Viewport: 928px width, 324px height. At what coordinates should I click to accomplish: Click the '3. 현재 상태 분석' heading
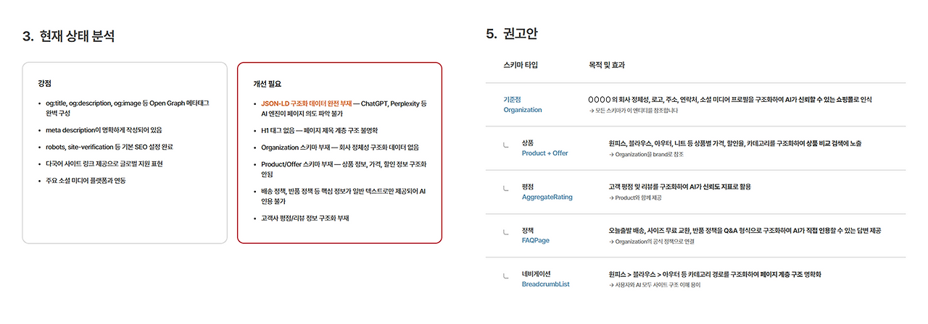(x=69, y=35)
